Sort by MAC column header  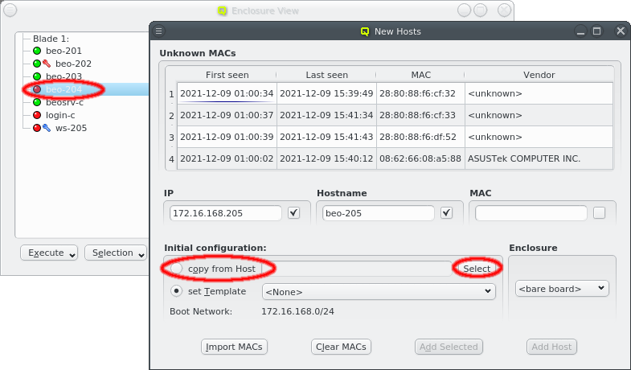[420, 75]
